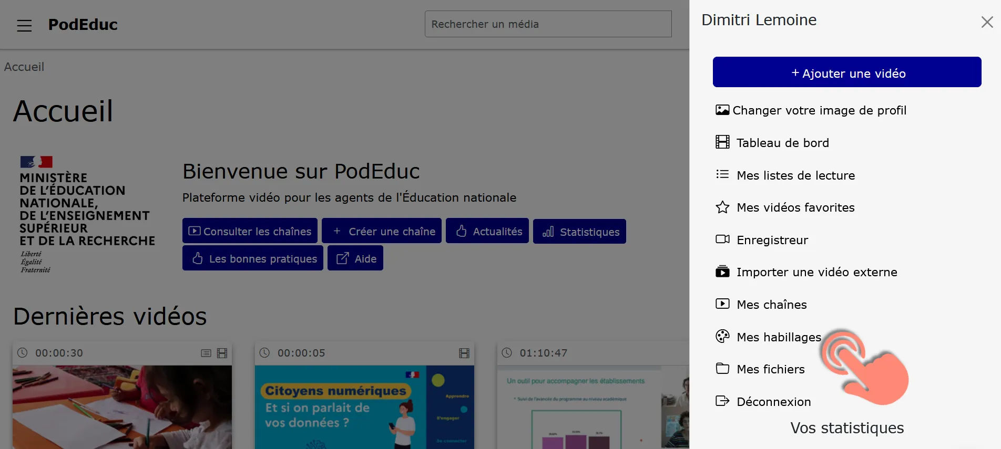
Task: Click the play-box icon for Mes chaînes
Action: pyautogui.click(x=722, y=304)
